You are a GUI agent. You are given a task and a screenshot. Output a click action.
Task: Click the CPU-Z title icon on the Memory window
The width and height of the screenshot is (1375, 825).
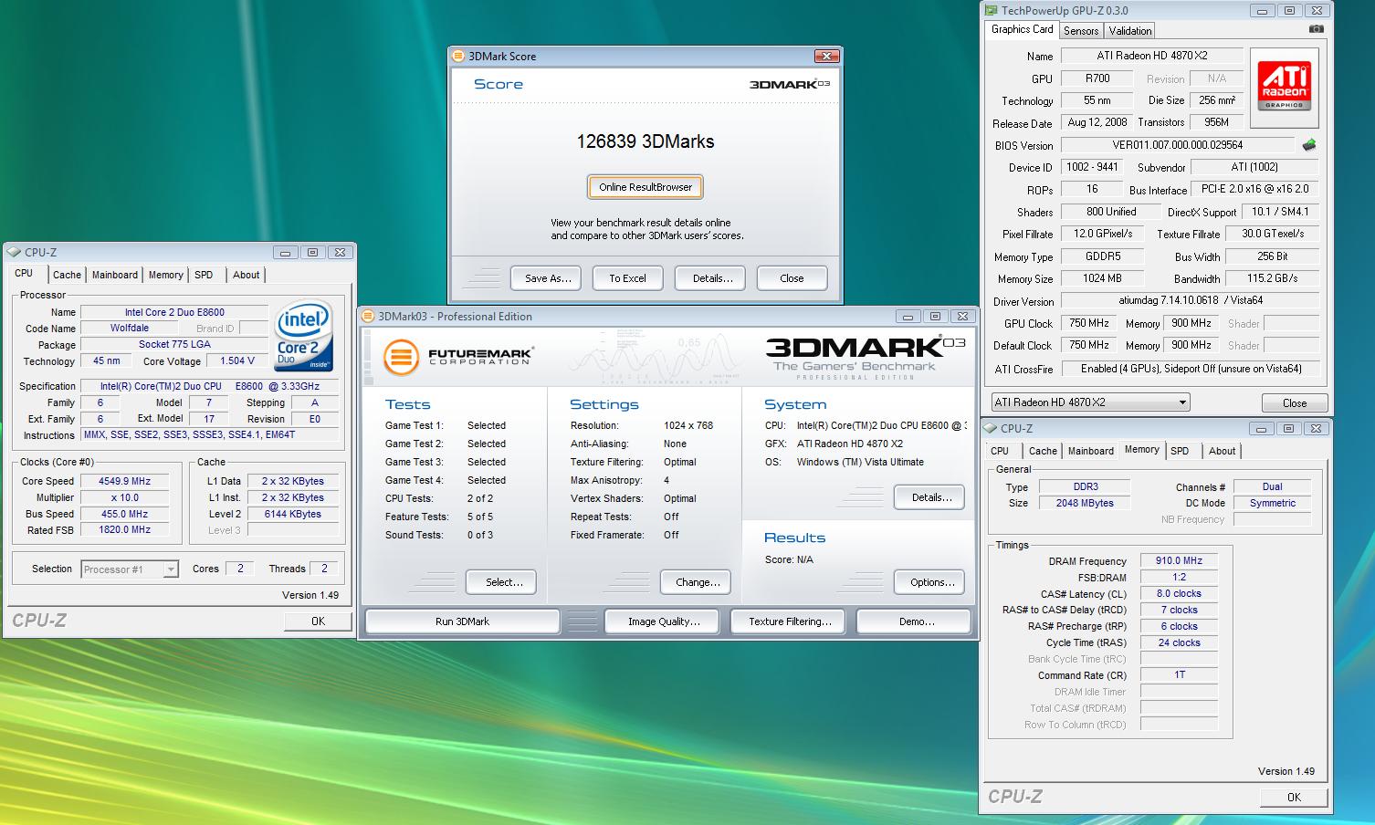coord(990,428)
